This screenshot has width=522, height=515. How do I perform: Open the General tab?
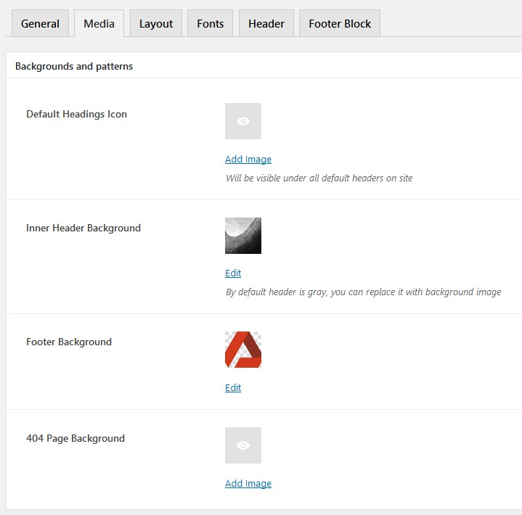[40, 23]
